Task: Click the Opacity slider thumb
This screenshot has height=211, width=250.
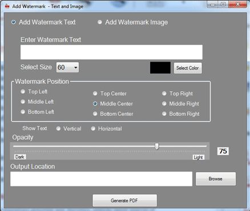Action: [x=157, y=146]
